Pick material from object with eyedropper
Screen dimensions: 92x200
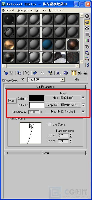[23, 80]
